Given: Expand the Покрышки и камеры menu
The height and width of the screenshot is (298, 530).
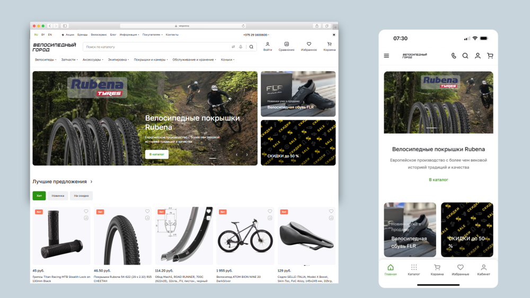Looking at the screenshot, I should (151, 60).
